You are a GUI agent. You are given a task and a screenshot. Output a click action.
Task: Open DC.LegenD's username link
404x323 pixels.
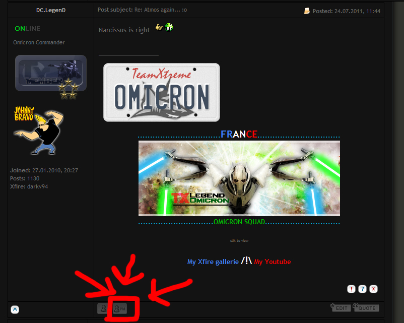(x=51, y=10)
